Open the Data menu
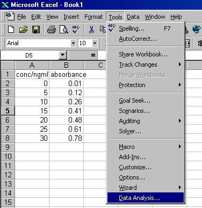The width and height of the screenshot is (202, 208). point(133,17)
